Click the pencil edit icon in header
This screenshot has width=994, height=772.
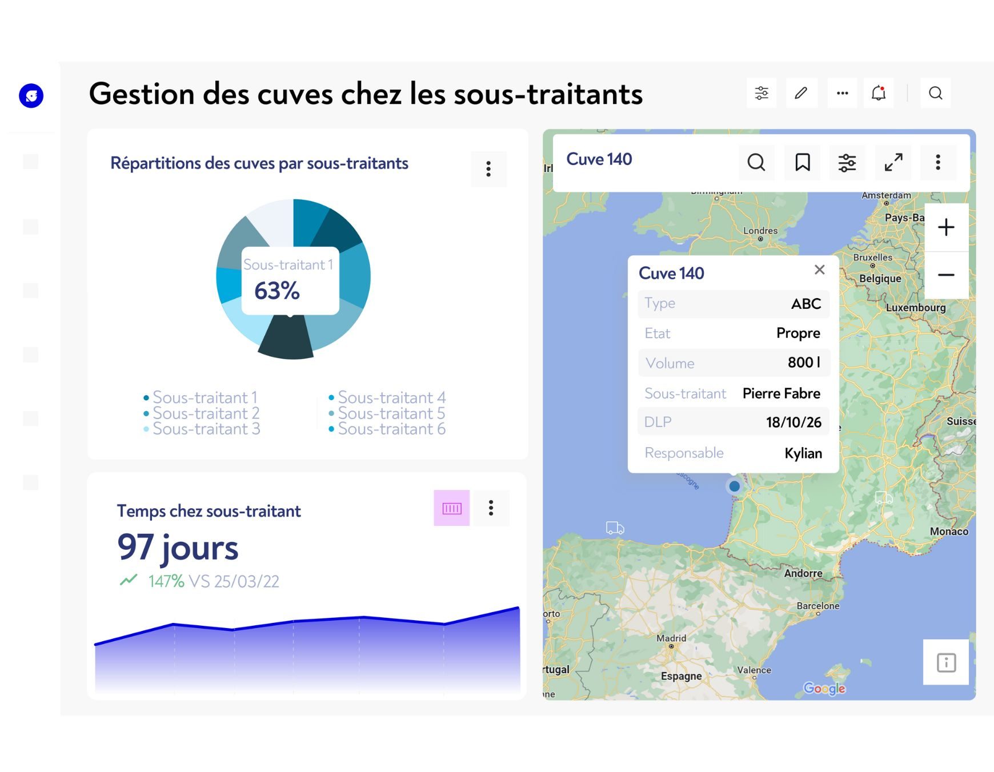click(801, 93)
